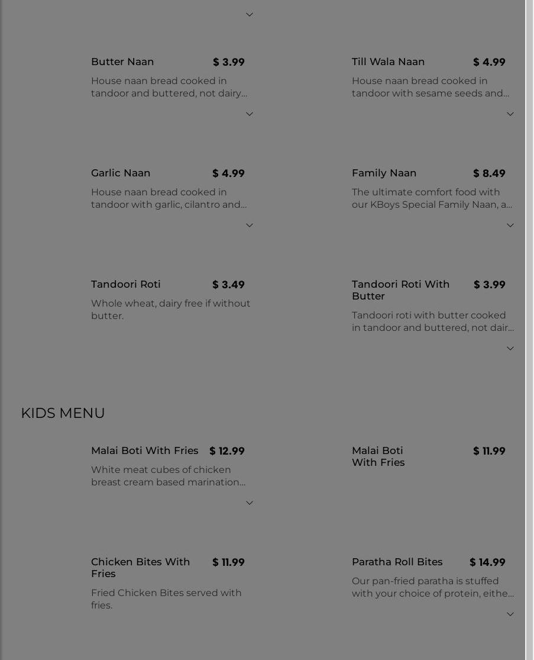Expand the Family Naan description
The width and height of the screenshot is (534, 660).
point(510,226)
